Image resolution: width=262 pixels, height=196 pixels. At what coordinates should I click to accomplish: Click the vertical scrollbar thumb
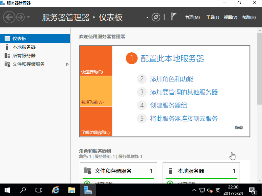[259, 69]
